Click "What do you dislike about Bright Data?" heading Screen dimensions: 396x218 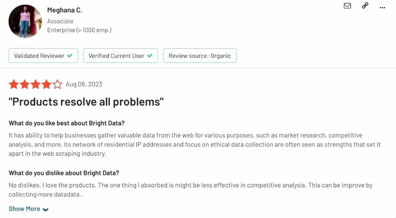pyautogui.click(x=64, y=173)
